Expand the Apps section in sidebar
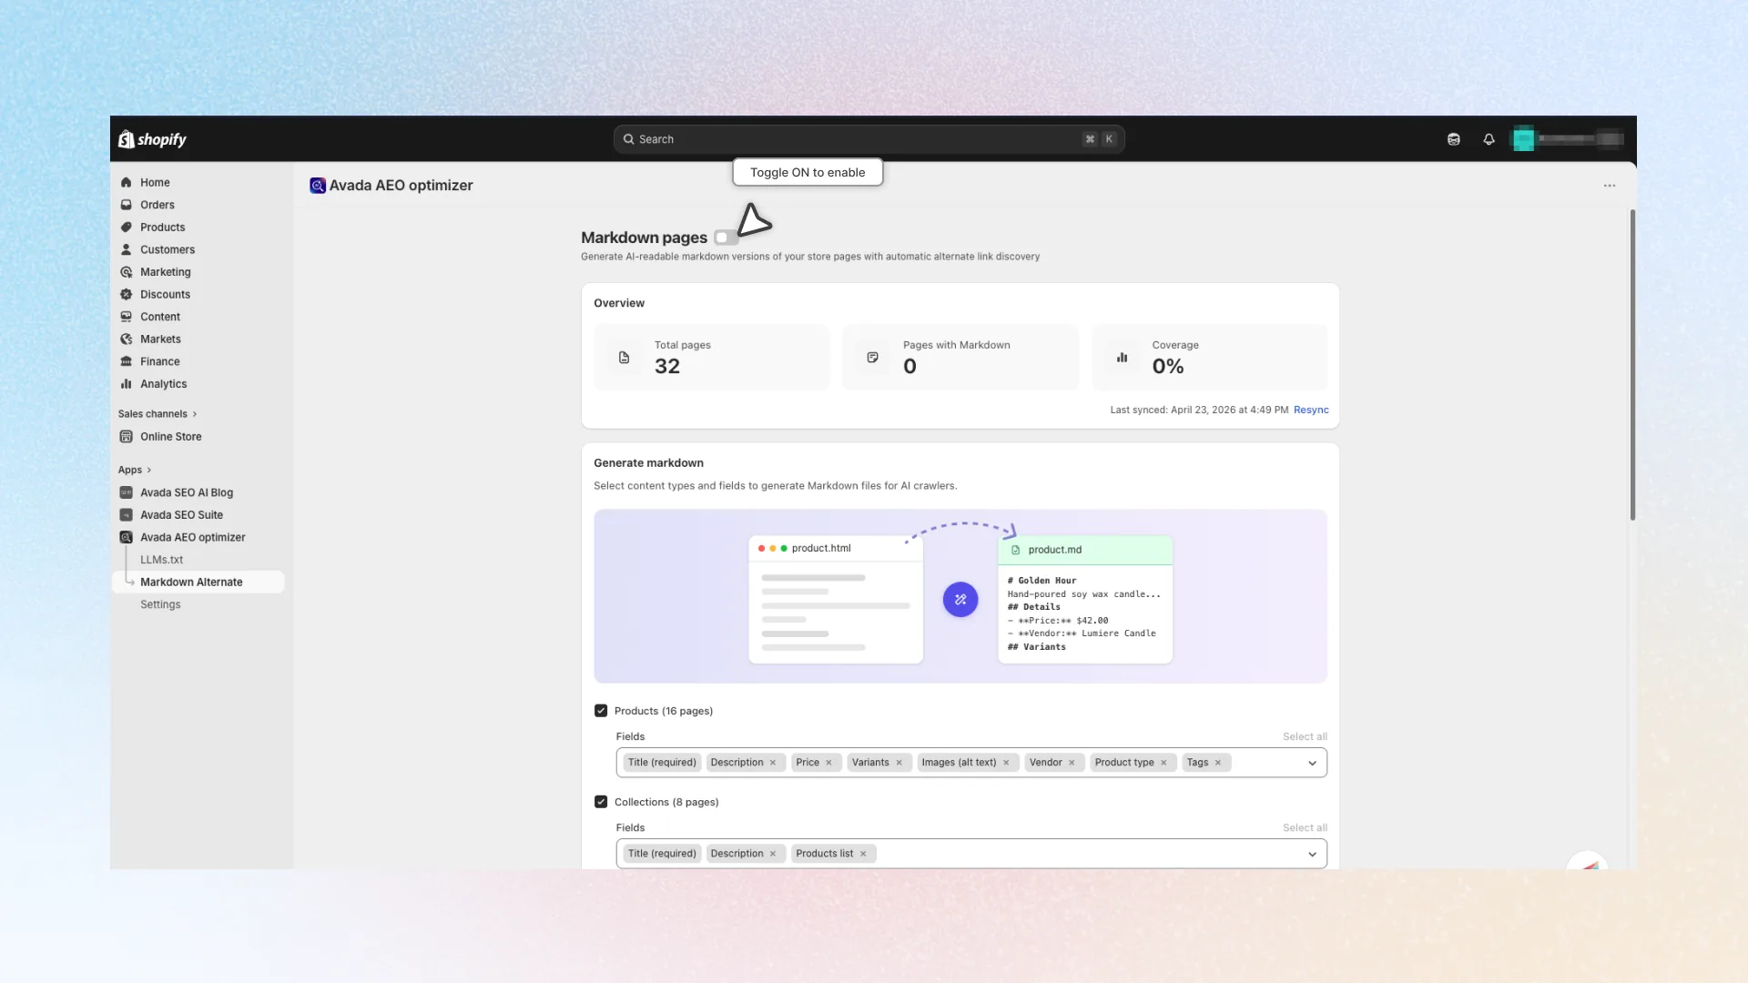Viewport: 1748px width, 983px height. click(135, 471)
